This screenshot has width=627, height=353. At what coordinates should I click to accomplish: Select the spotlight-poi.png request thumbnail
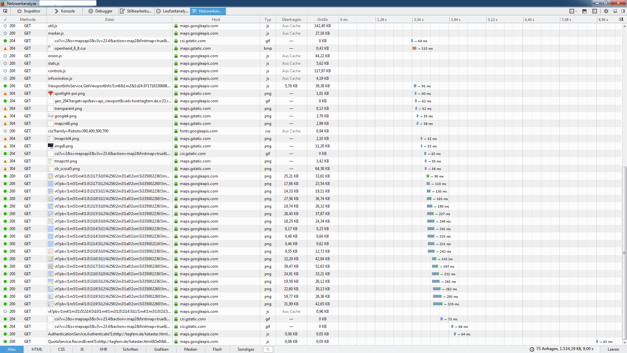51,93
